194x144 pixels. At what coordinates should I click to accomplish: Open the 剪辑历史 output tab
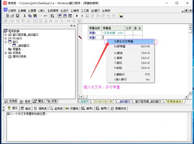[x=119, y=108]
